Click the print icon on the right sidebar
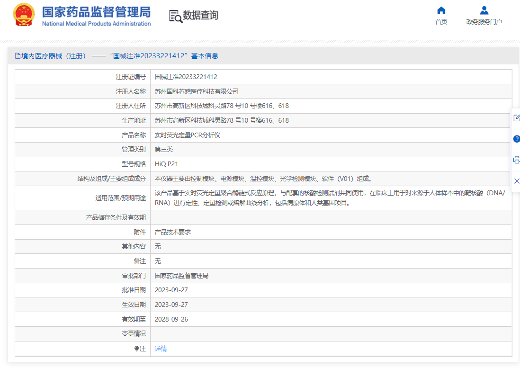The image size is (520, 368). (x=517, y=160)
